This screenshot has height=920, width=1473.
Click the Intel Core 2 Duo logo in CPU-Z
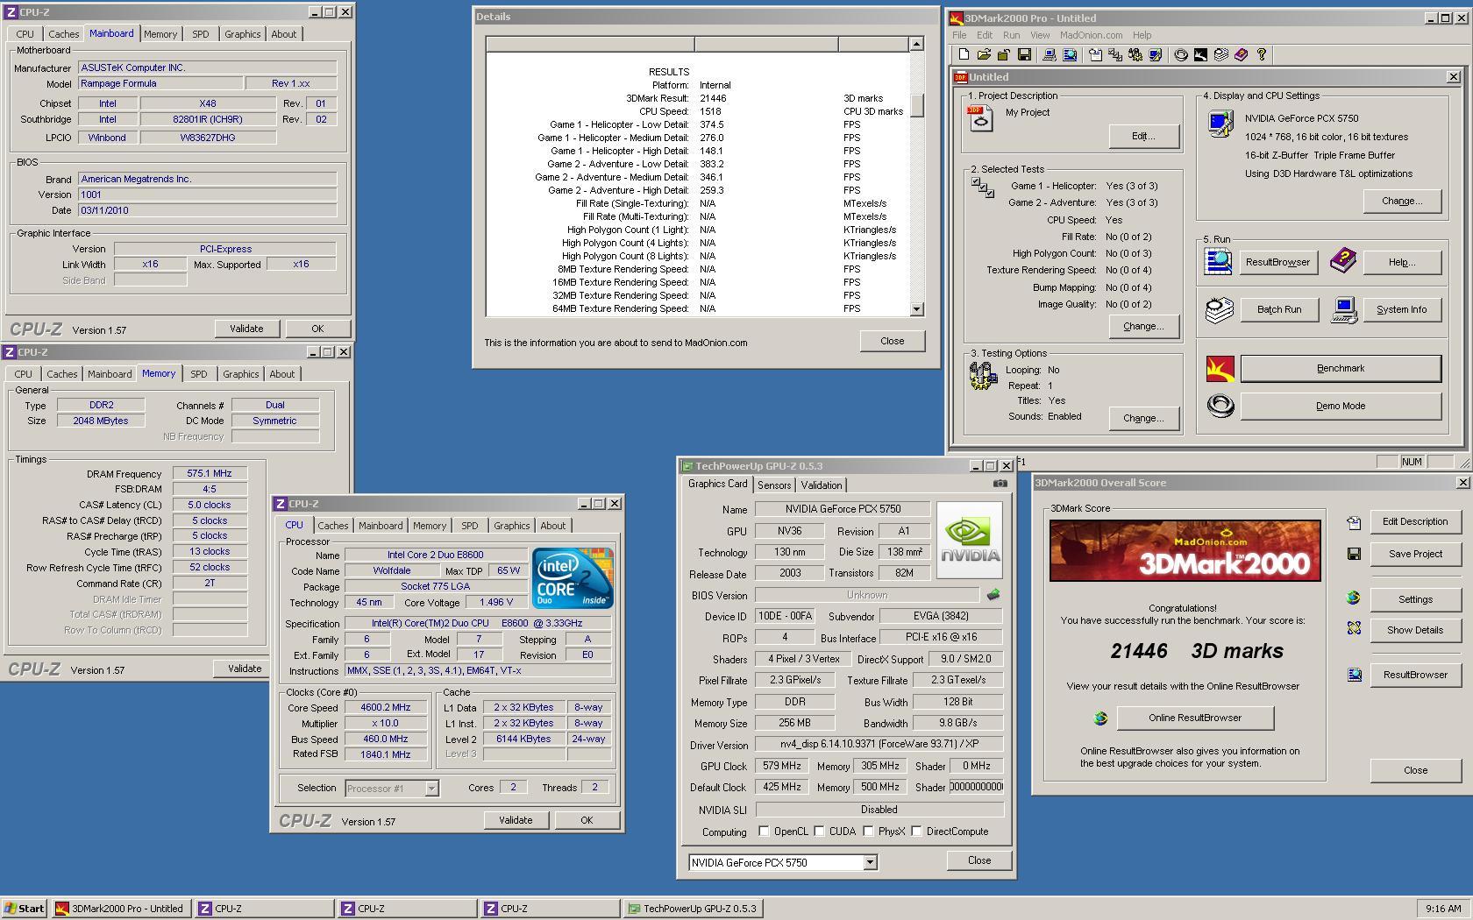[x=573, y=577]
